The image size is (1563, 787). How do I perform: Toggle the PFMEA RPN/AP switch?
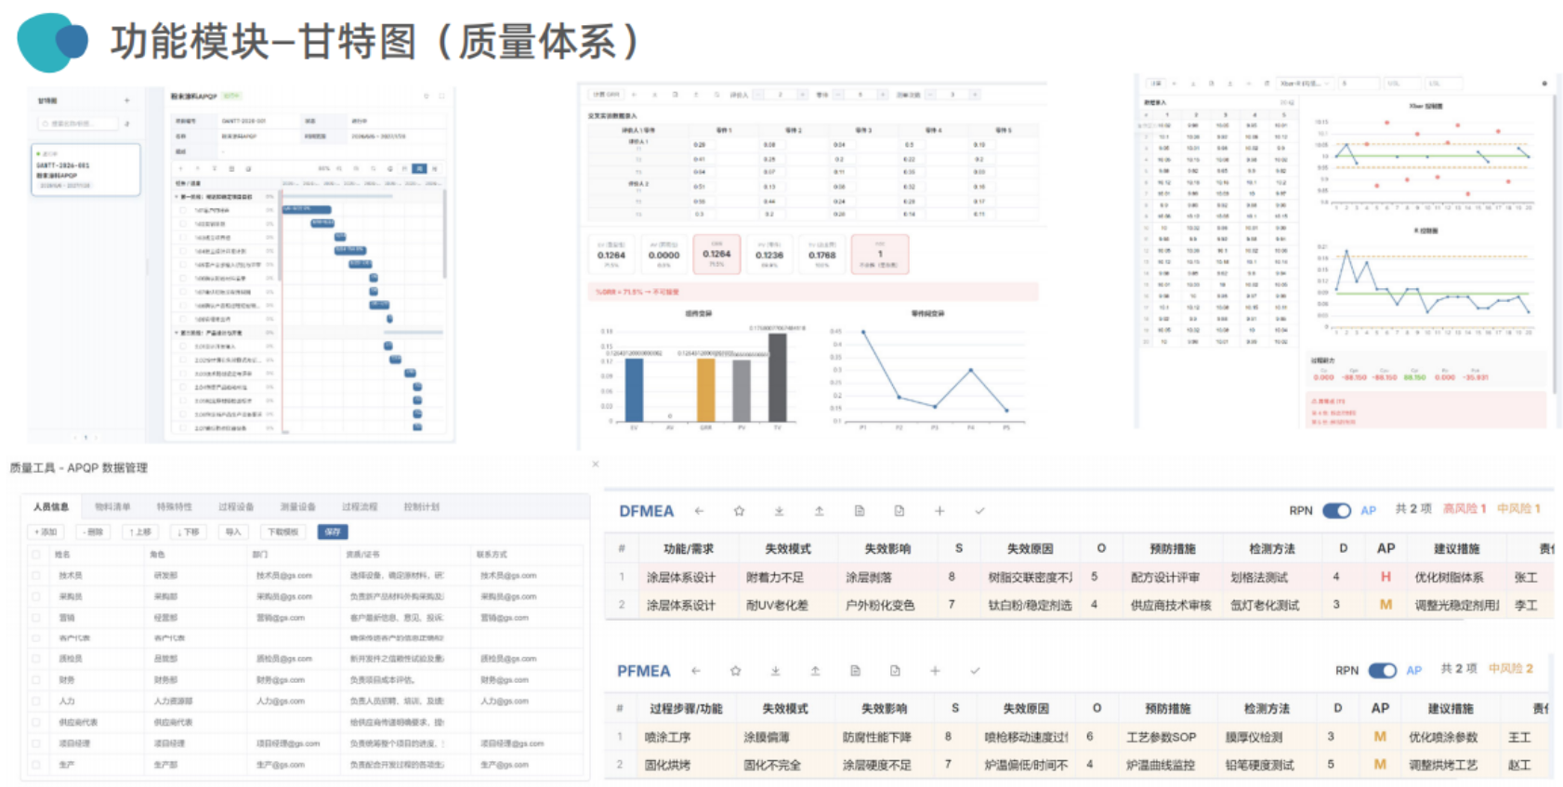1383,671
